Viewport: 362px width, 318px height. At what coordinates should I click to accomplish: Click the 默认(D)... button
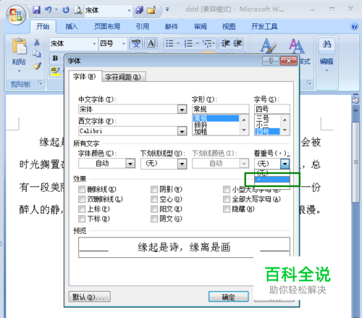coord(90,297)
